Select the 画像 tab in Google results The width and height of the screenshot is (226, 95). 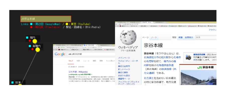click(101, 61)
